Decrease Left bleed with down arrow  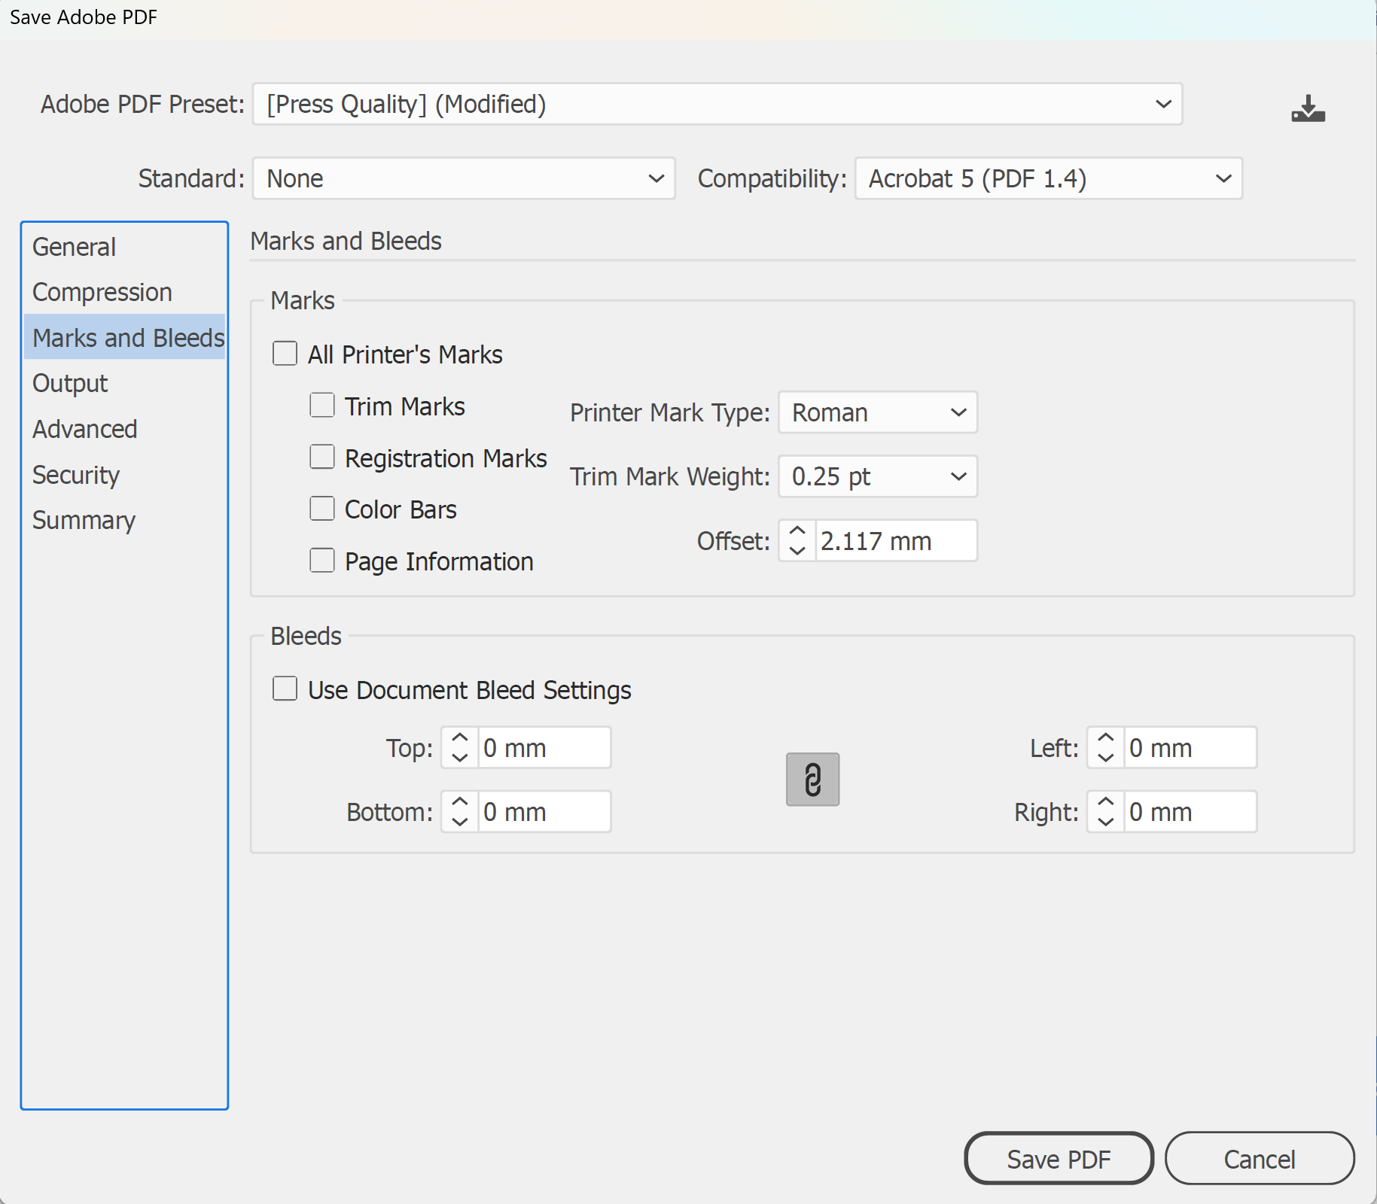[1106, 758]
